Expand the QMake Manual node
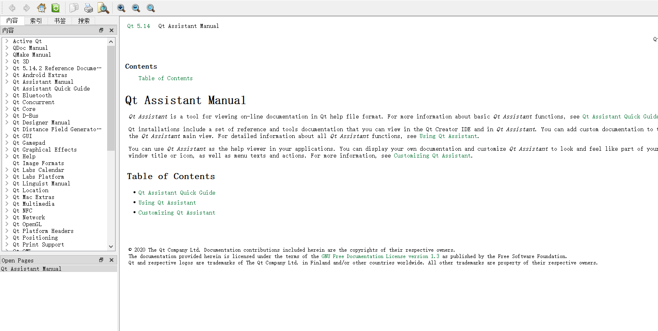This screenshot has width=658, height=331. point(7,55)
